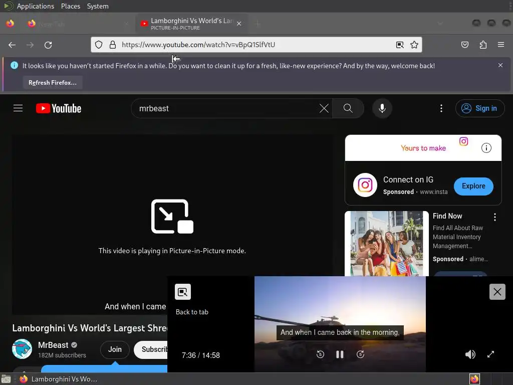This screenshot has width=513, height=385.
Task: Close the Picture-in-Picture window
Action: click(x=497, y=292)
